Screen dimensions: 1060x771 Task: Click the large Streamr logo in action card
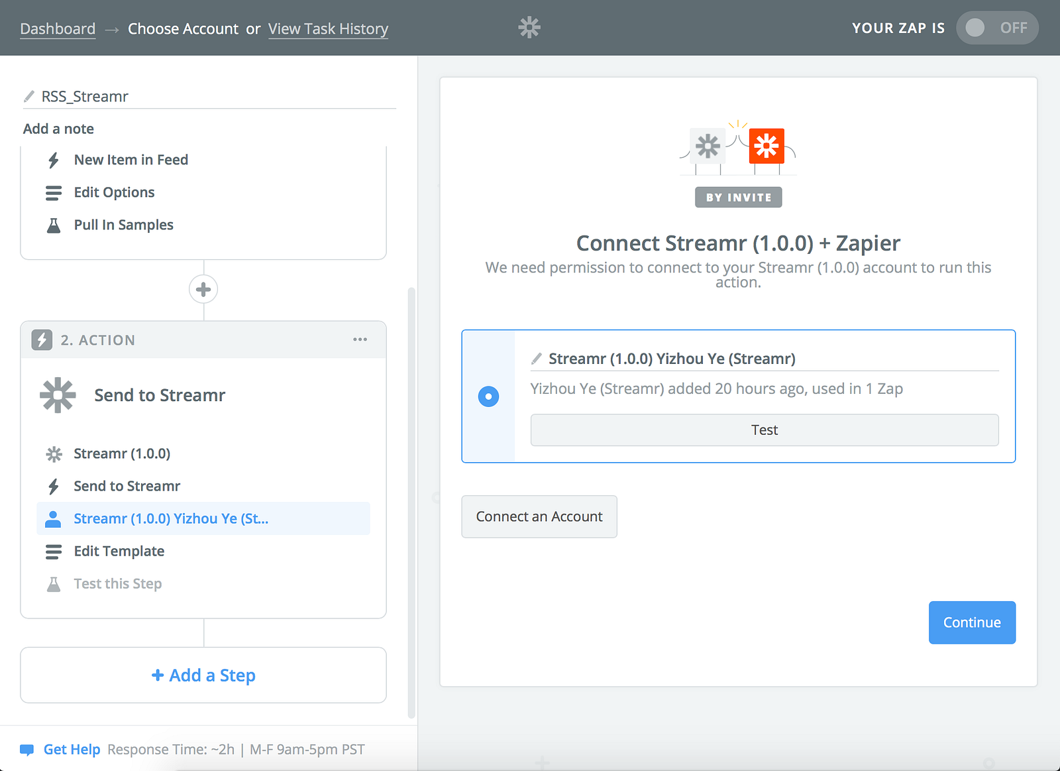pyautogui.click(x=58, y=395)
